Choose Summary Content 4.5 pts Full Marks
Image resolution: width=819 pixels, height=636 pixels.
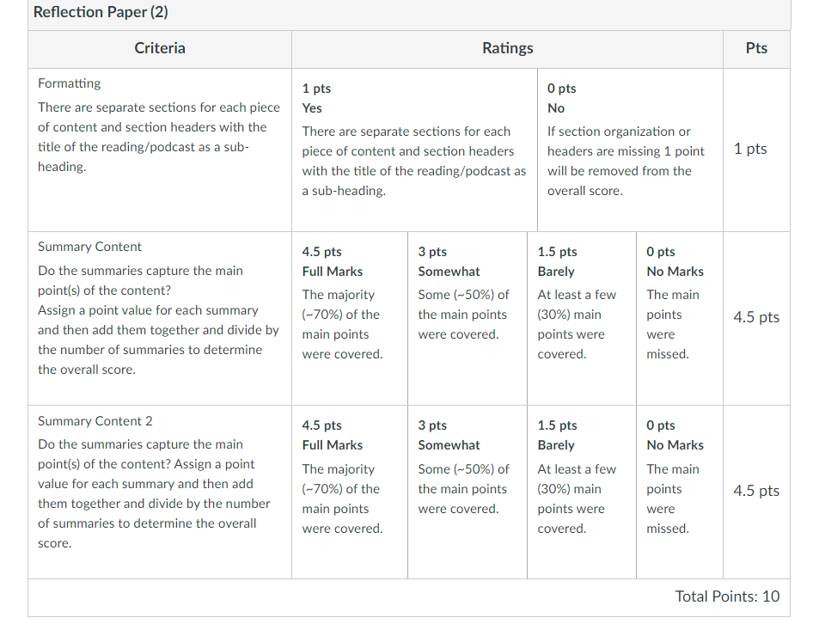(350, 319)
